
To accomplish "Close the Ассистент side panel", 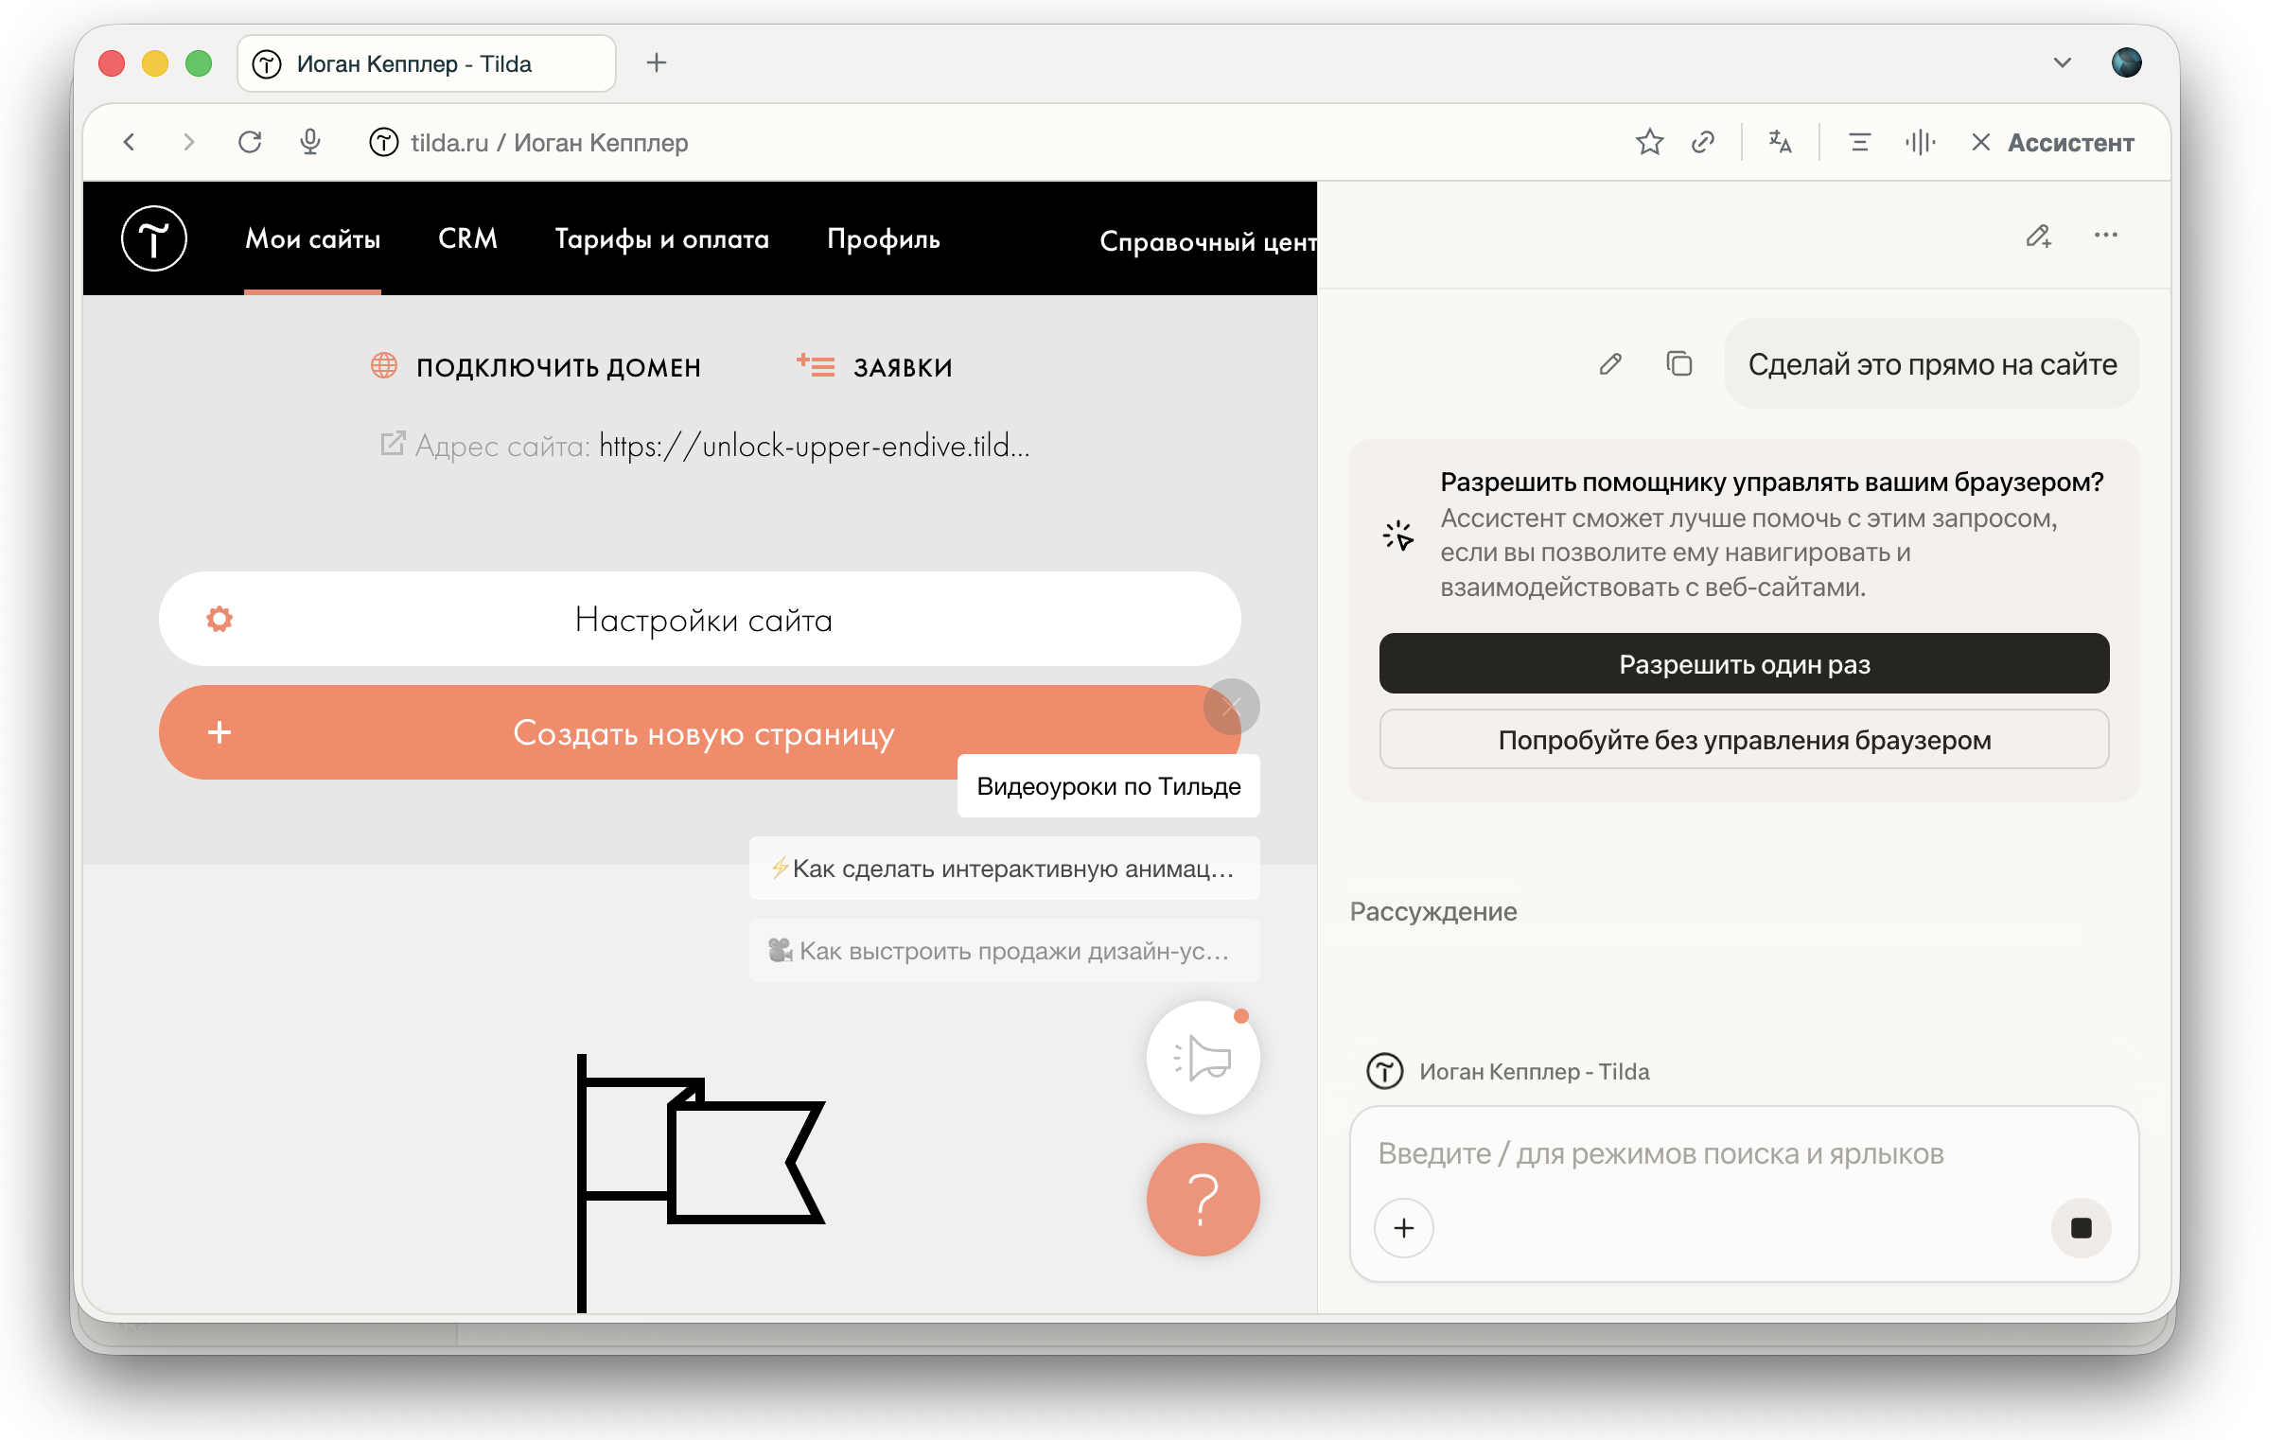I will (1980, 142).
